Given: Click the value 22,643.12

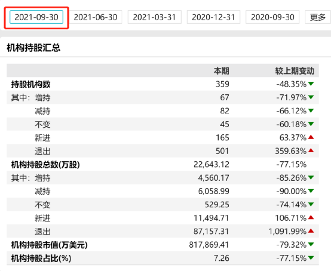Looking at the screenshot, I should [212, 165].
